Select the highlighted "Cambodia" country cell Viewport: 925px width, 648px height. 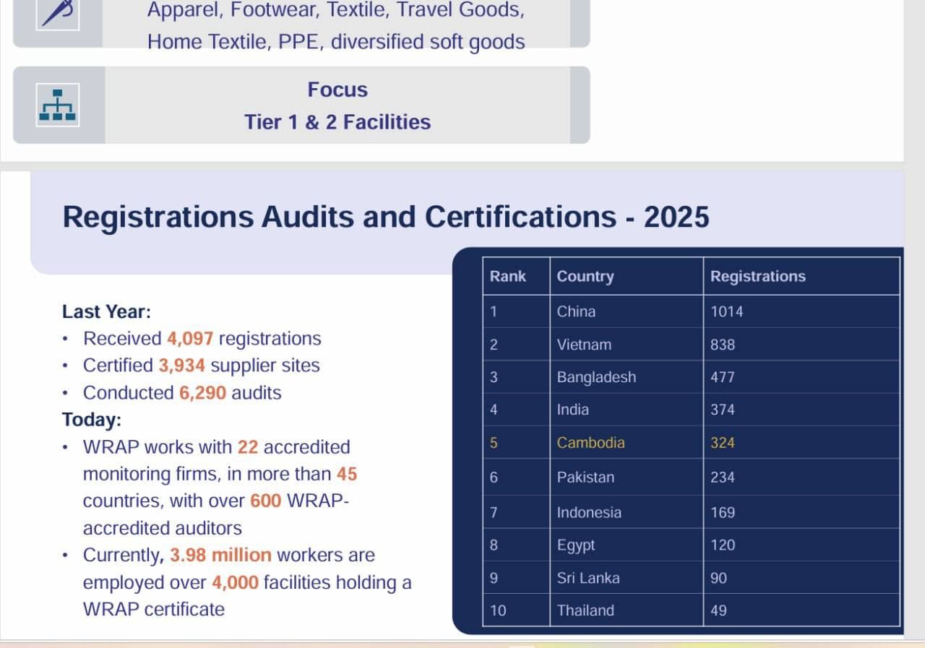click(591, 443)
